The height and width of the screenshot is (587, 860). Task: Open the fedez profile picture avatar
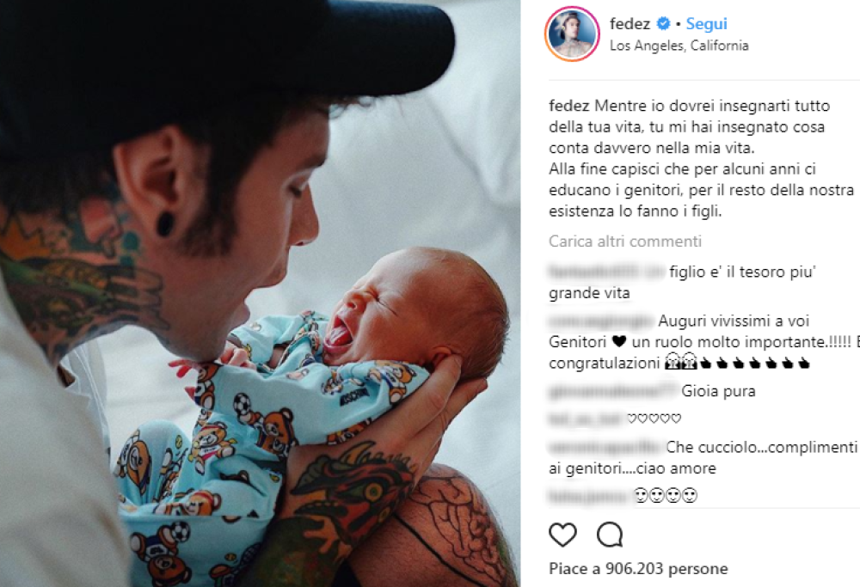(572, 34)
